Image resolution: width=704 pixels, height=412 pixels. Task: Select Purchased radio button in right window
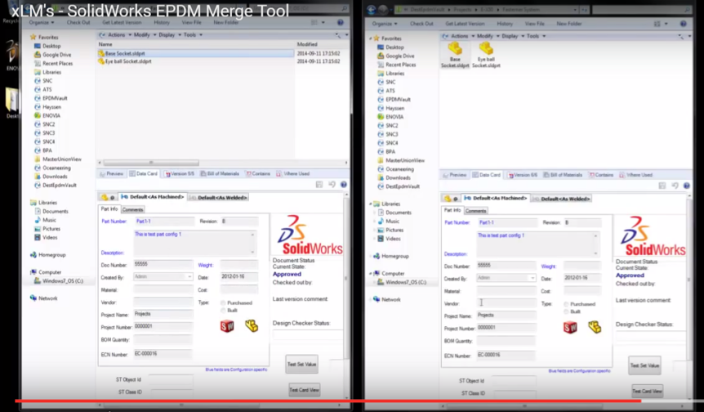[566, 302]
